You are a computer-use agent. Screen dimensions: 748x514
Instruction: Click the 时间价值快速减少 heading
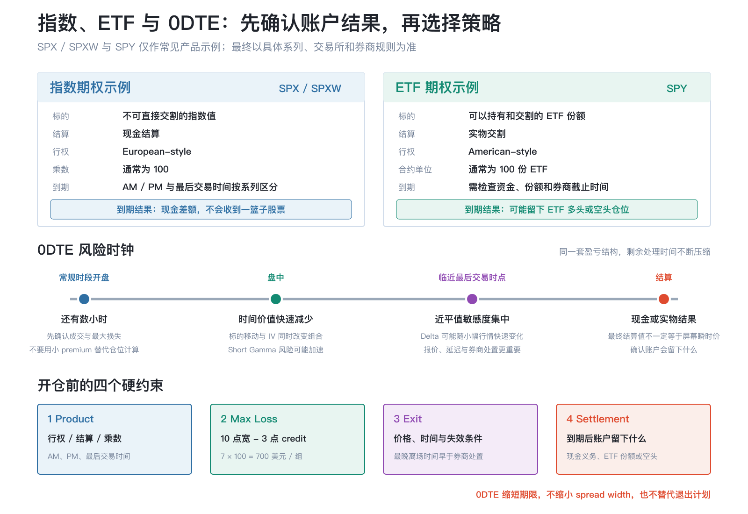276,319
